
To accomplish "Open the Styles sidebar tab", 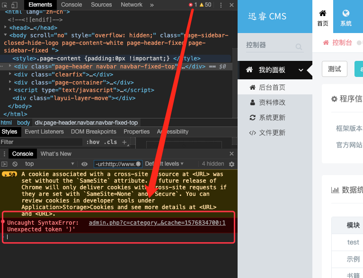I will click(9, 132).
